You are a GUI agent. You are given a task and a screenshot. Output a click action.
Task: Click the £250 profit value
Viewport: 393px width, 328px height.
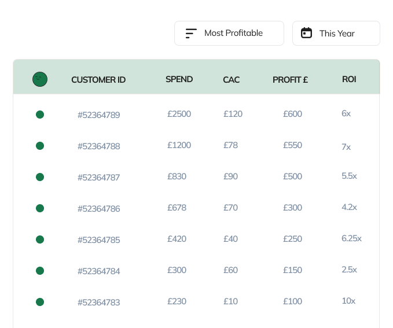click(292, 239)
